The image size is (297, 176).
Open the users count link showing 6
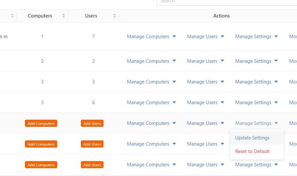[93, 103]
